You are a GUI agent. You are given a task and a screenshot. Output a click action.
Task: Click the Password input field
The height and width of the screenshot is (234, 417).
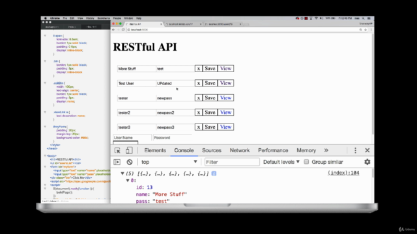tap(172, 138)
